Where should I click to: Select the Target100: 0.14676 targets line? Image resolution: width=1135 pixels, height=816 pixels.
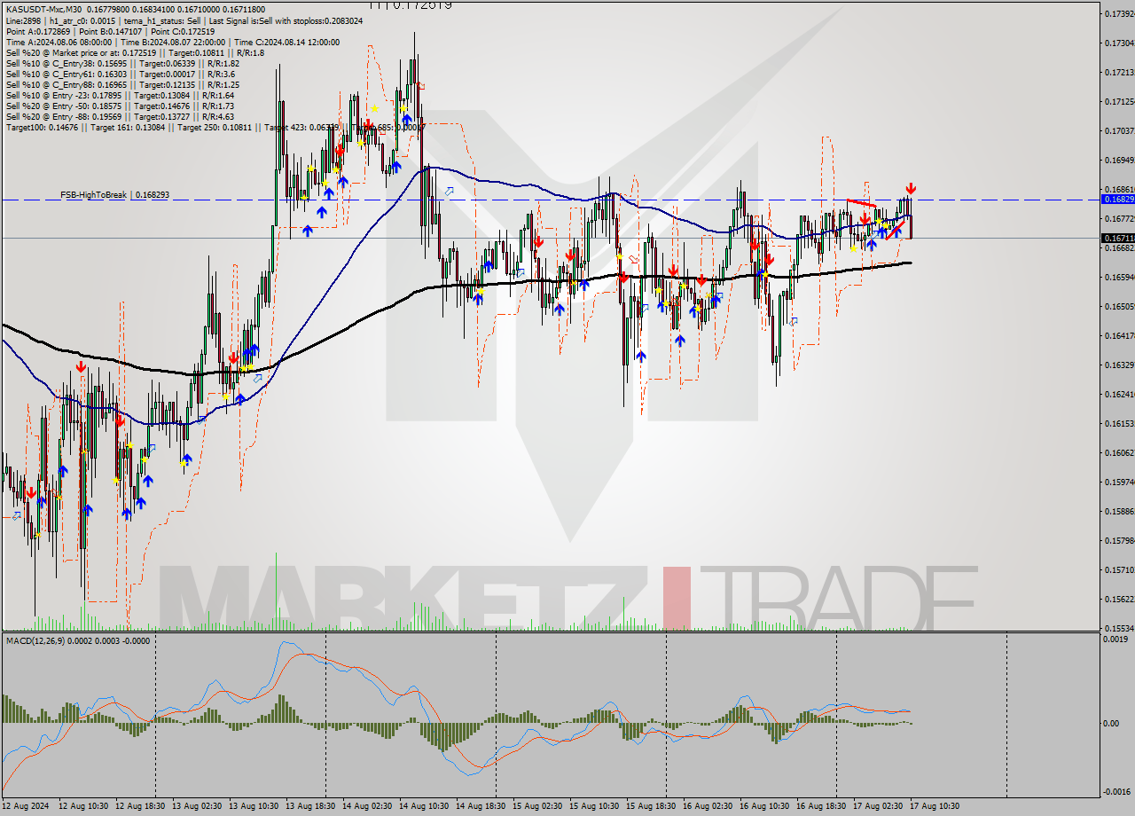[215, 127]
